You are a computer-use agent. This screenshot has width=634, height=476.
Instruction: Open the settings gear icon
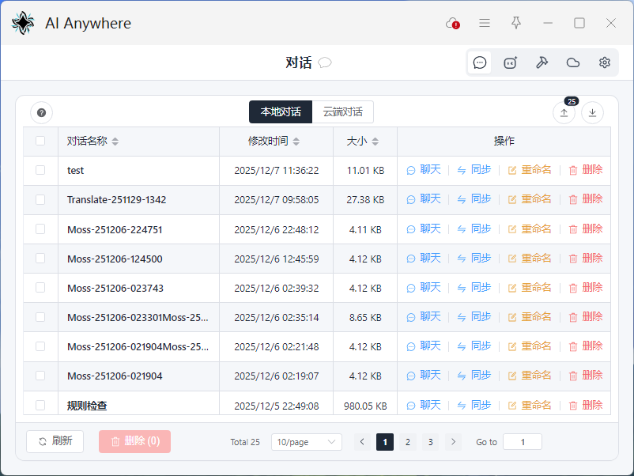pyautogui.click(x=605, y=62)
